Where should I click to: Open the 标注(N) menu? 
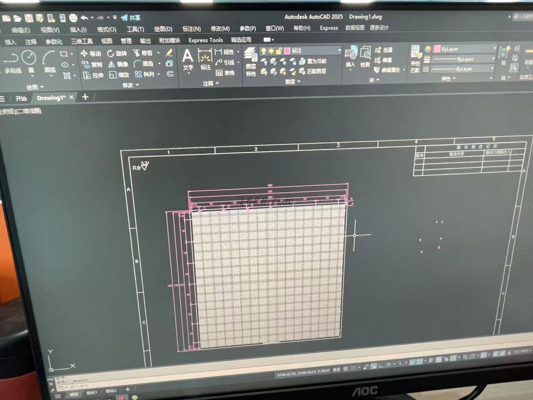tap(191, 29)
